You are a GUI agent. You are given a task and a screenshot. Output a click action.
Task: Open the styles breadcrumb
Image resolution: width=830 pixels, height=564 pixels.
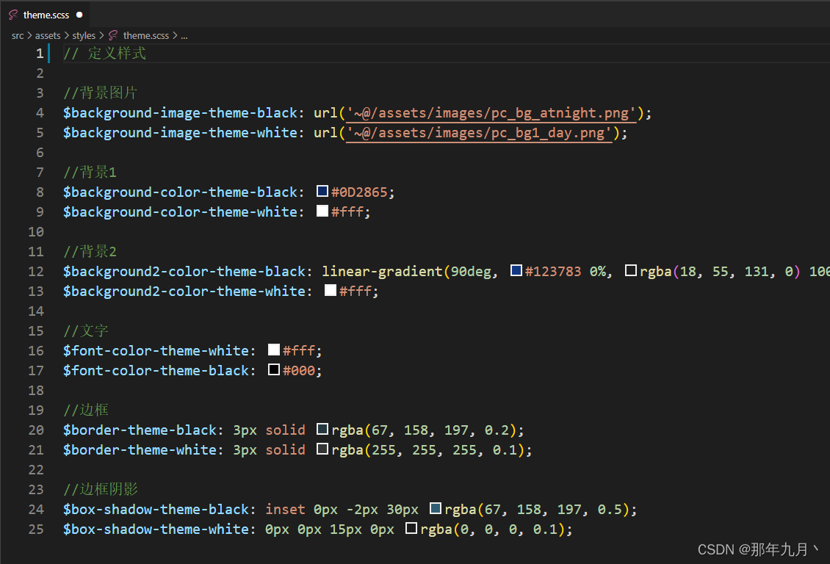click(84, 35)
